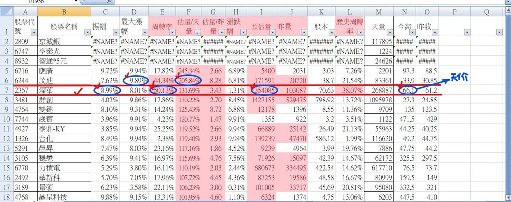The width and height of the screenshot is (511, 202).
Task: Click sorted filter button on 估量/天量
Action: click(x=199, y=32)
